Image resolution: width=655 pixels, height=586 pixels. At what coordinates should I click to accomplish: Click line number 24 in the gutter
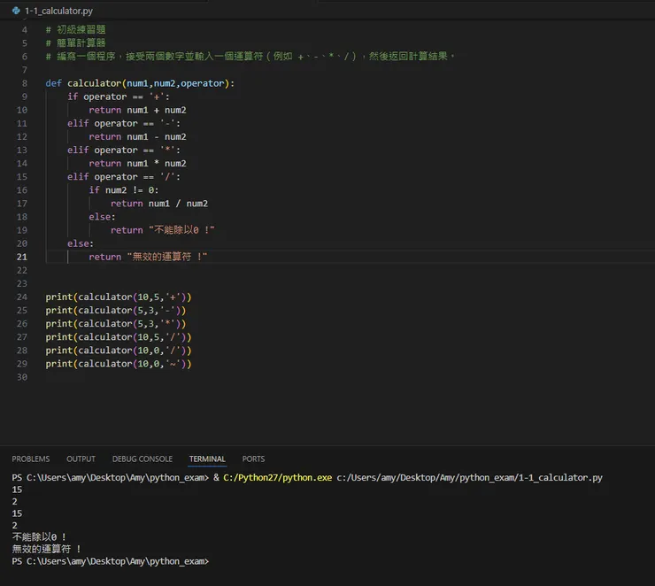coord(22,297)
